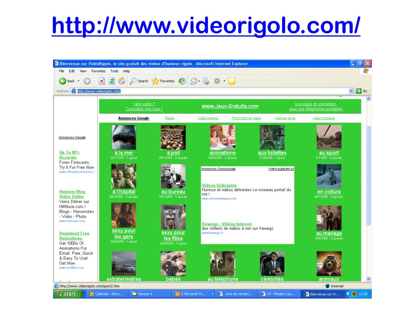The width and height of the screenshot is (412, 309).
Task: Open the 'animations' category thumbnail
Action: coord(222,137)
